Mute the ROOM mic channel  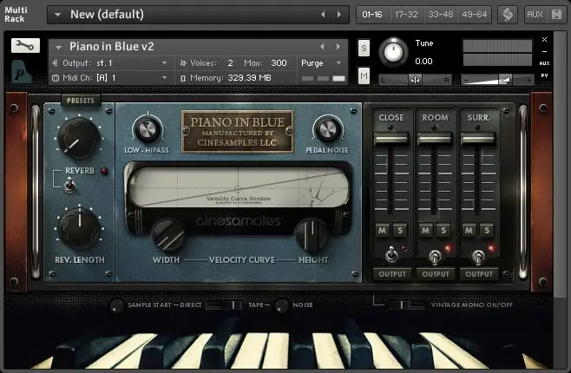[x=425, y=230]
